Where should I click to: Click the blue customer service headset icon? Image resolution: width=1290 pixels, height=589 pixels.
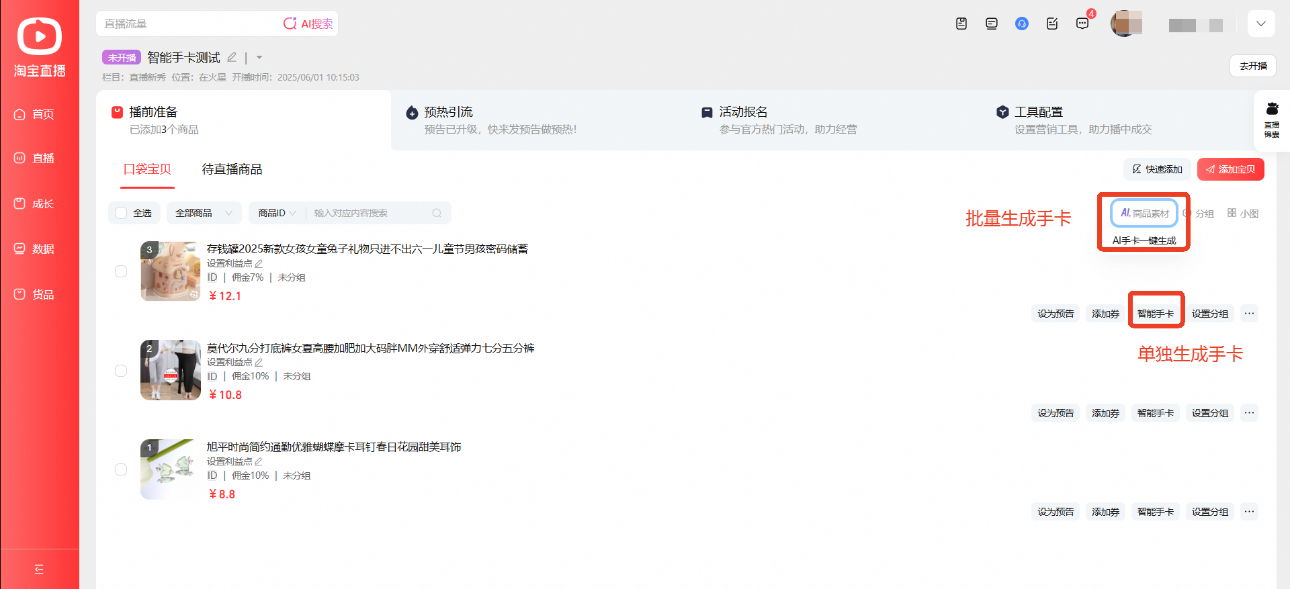pos(1022,24)
